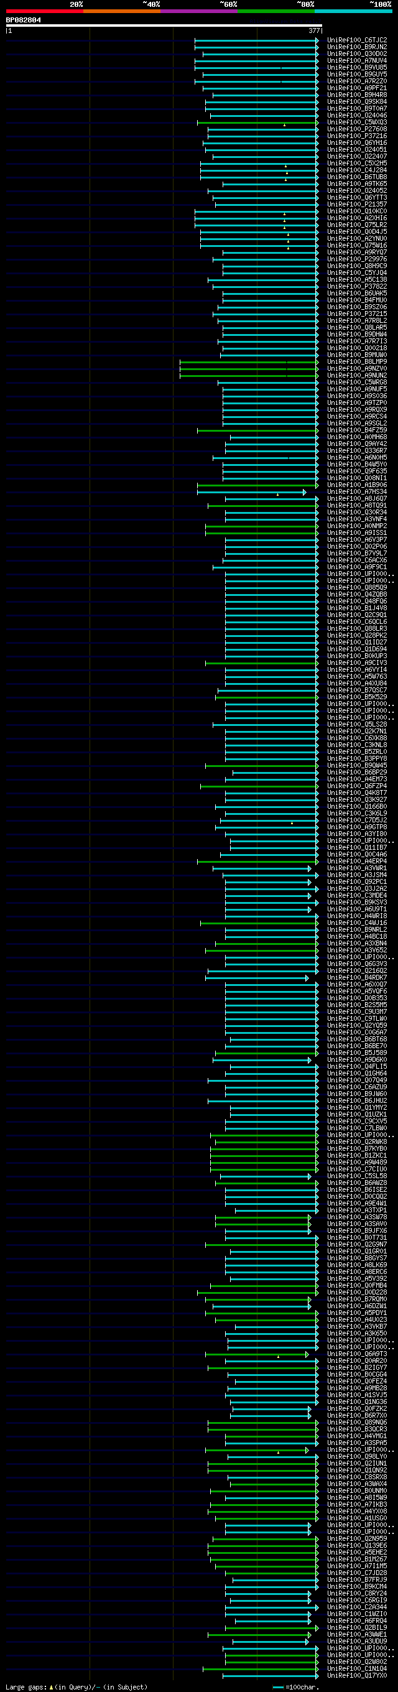This screenshot has height=1692, width=398.
Task: Select the UniRef100_Q92PC1 label
Action: [358, 882]
